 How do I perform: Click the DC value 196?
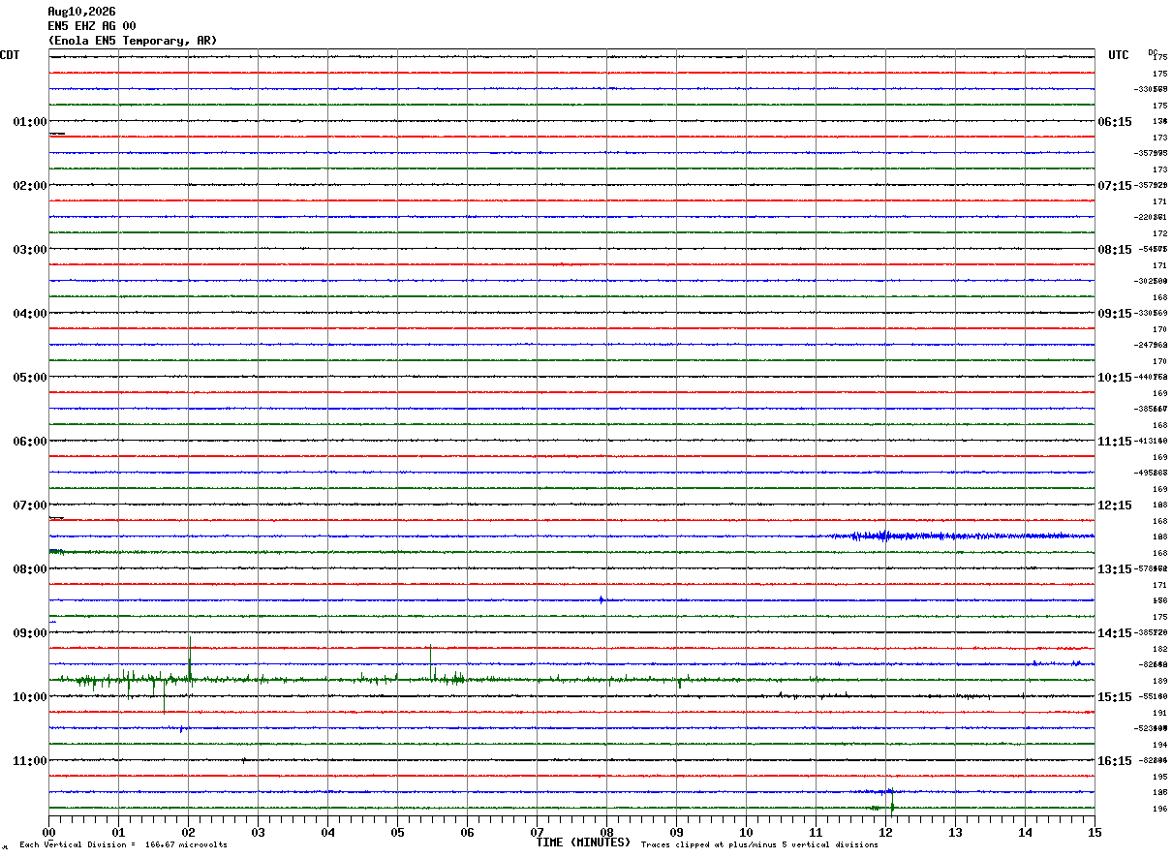[1159, 809]
